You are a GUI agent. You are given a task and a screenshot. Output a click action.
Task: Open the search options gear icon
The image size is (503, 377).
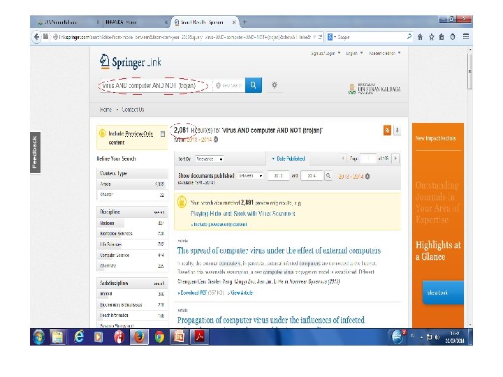click(x=275, y=85)
